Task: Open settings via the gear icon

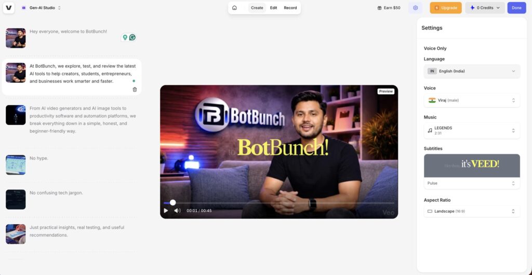Action: click(x=415, y=8)
